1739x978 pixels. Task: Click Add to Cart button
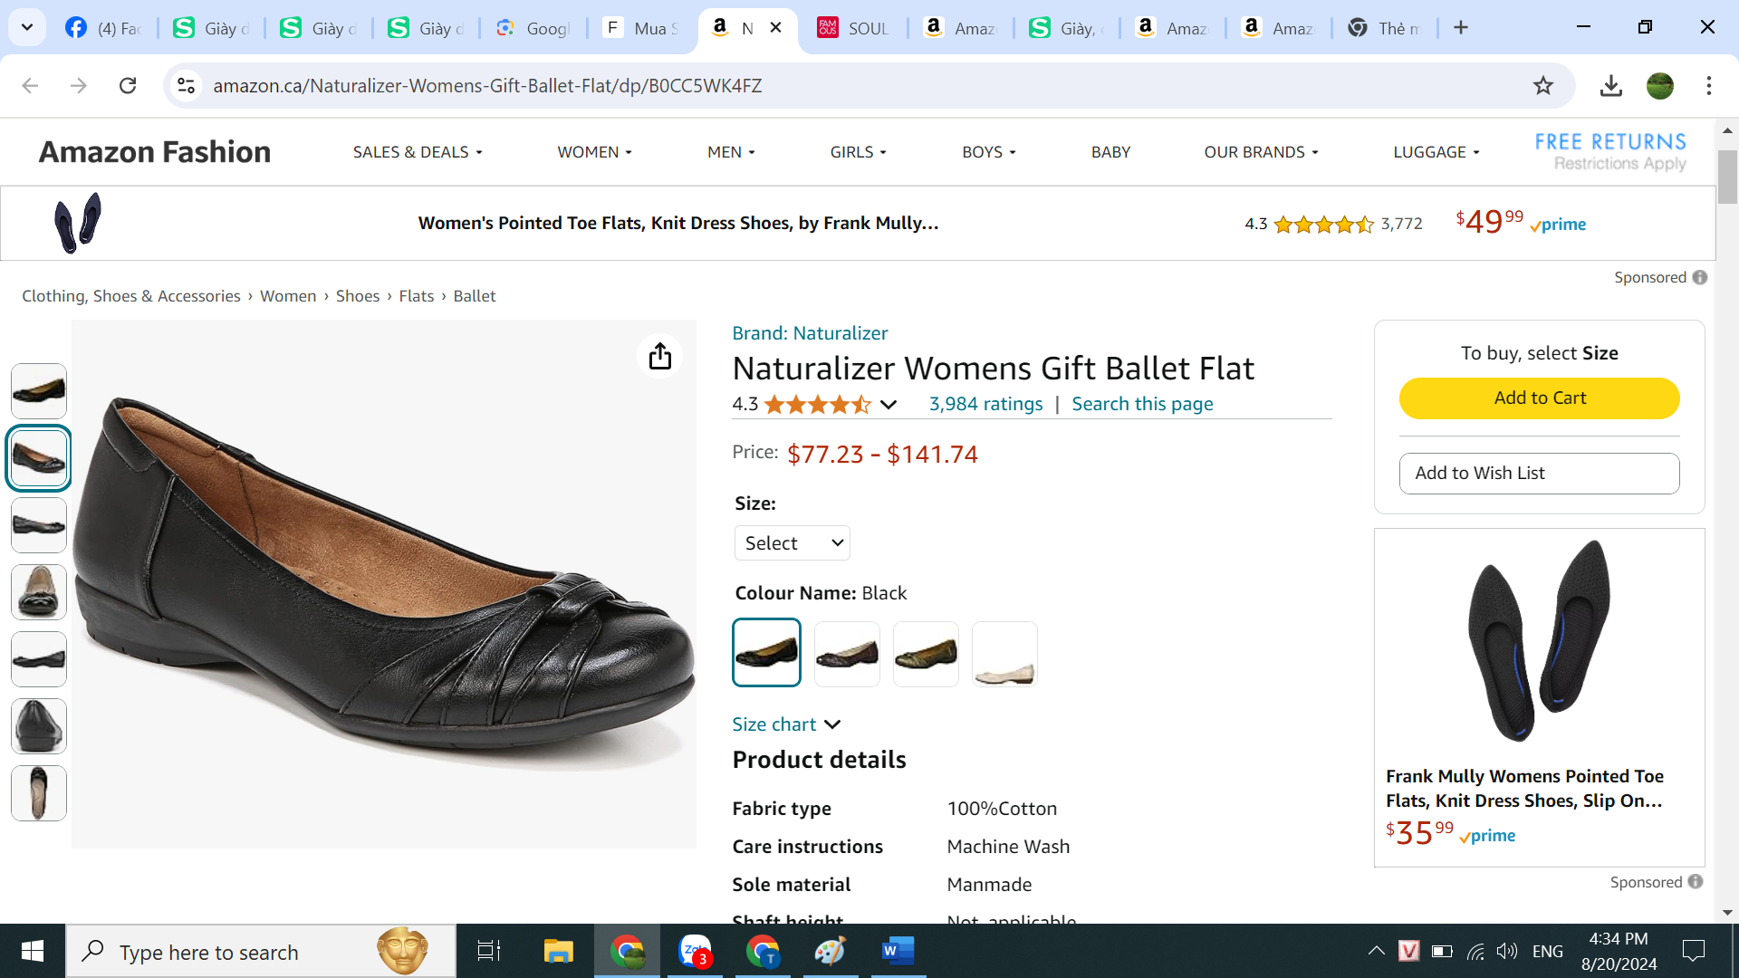[1539, 398]
